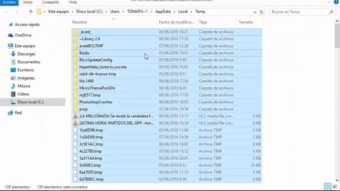This screenshot has height=191, width=340.
Task: Click the PhotoshopCrashes folder icon
Action: 75,102
